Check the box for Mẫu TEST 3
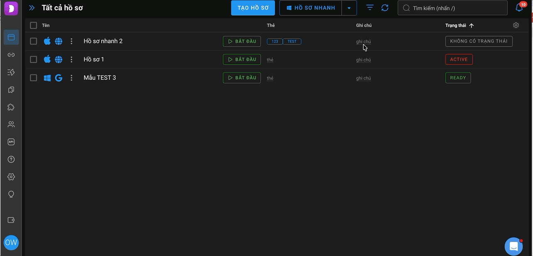Viewport: 533px width, 256px height. point(34,78)
